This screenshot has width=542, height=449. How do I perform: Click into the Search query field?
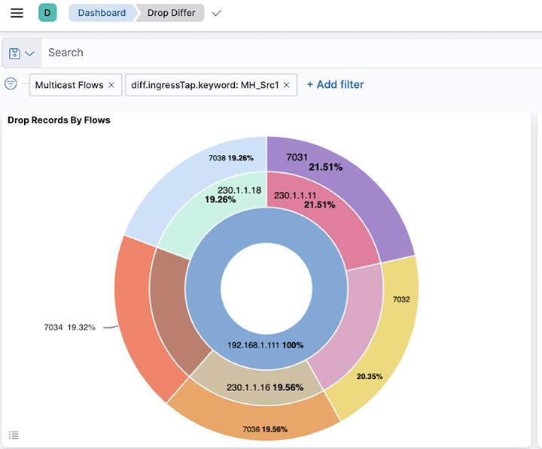click(286, 53)
